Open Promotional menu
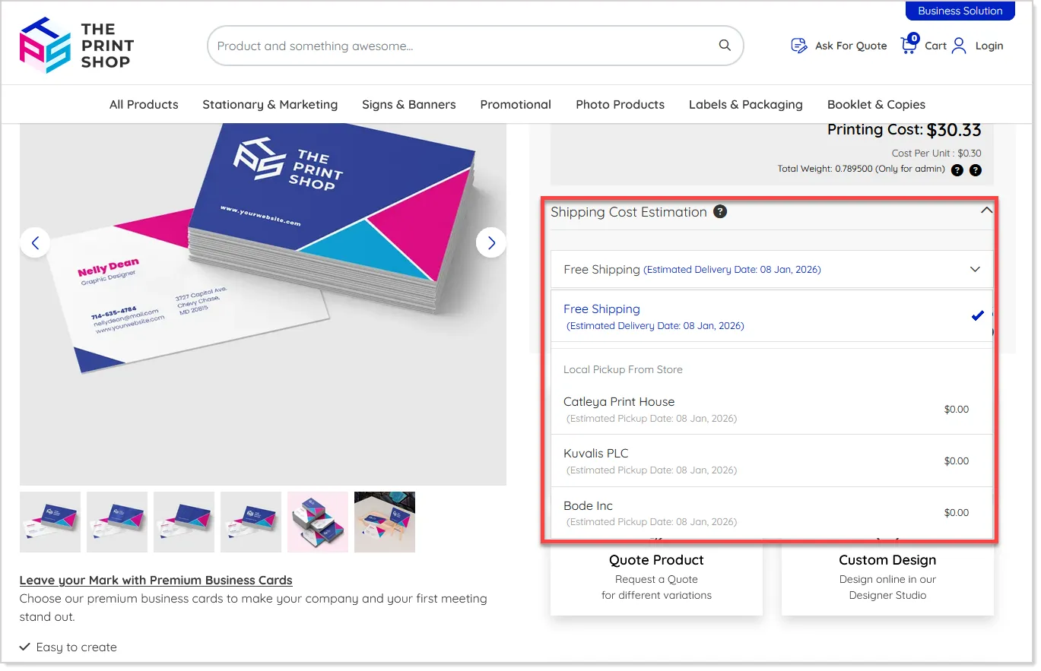The height and width of the screenshot is (671, 1041). [516, 104]
